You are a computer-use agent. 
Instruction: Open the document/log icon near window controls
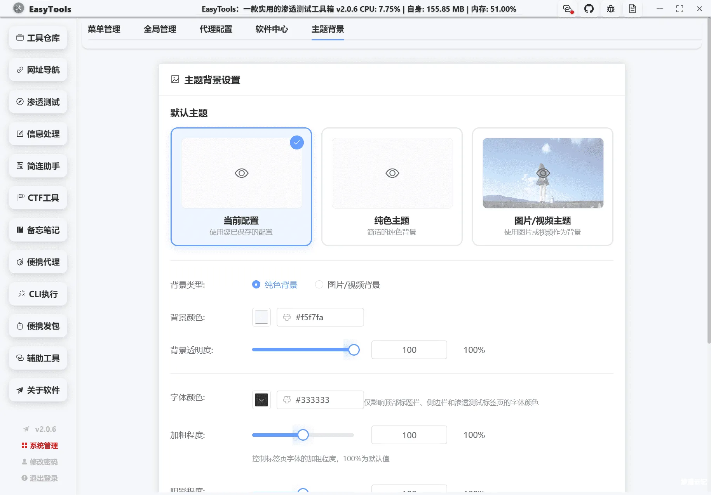coord(633,9)
